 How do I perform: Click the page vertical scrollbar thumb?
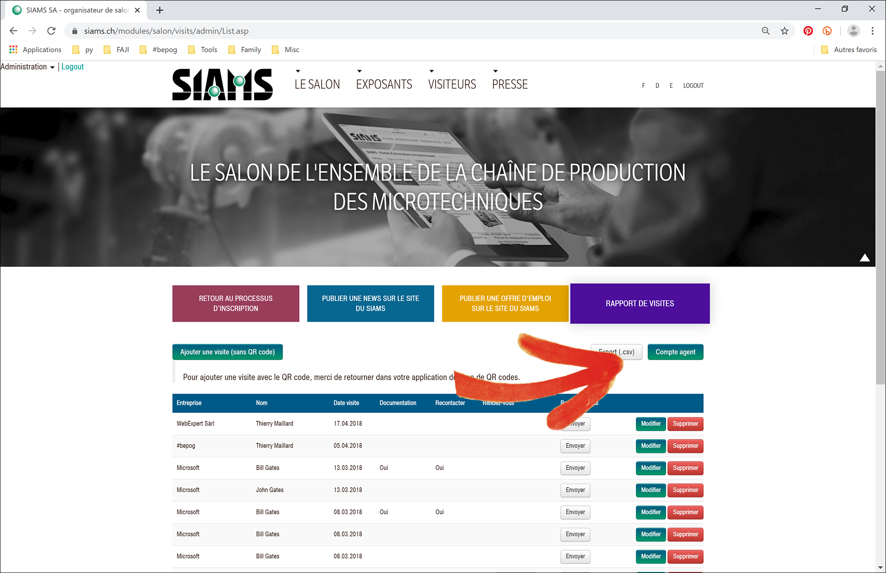880,228
